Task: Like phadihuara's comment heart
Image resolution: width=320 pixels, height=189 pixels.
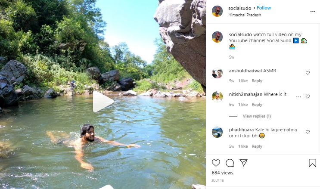Action: click(308, 132)
